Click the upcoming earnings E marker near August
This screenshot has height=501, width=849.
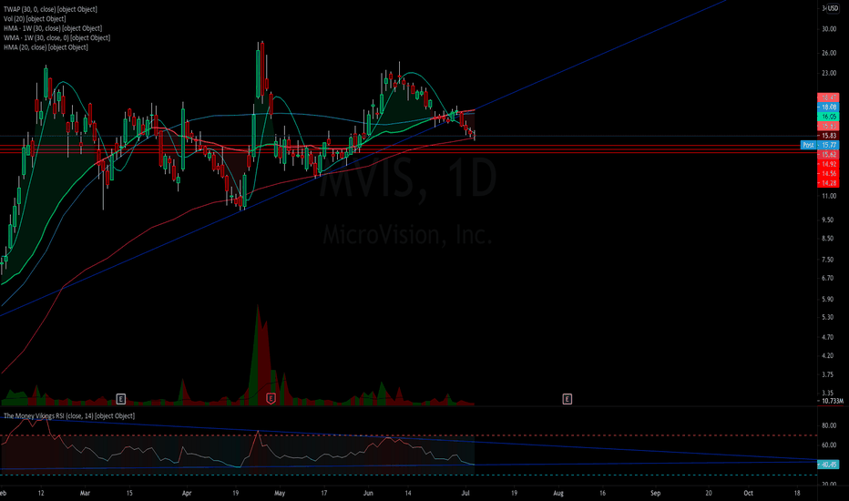coord(567,399)
